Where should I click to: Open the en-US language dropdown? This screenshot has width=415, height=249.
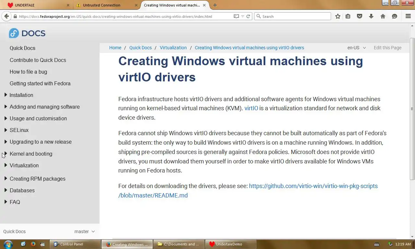tap(357, 48)
